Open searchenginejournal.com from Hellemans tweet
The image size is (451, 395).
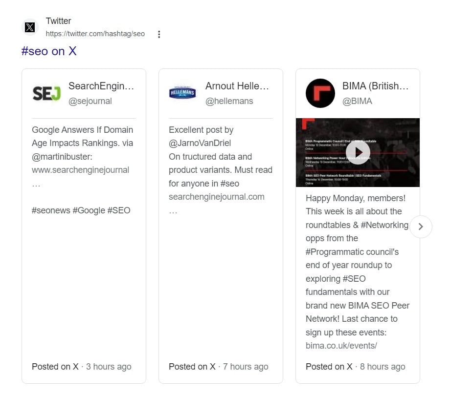(217, 197)
